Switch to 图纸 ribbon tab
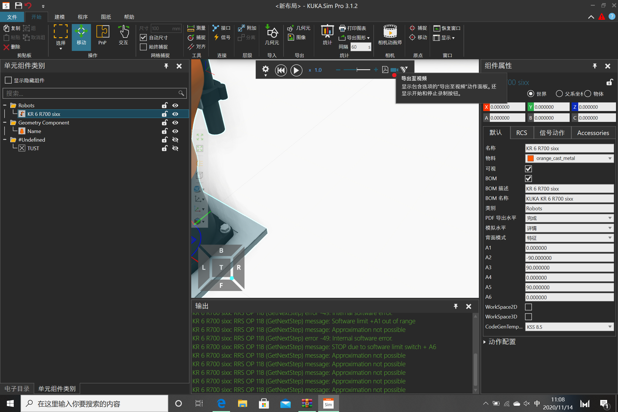 point(106,17)
